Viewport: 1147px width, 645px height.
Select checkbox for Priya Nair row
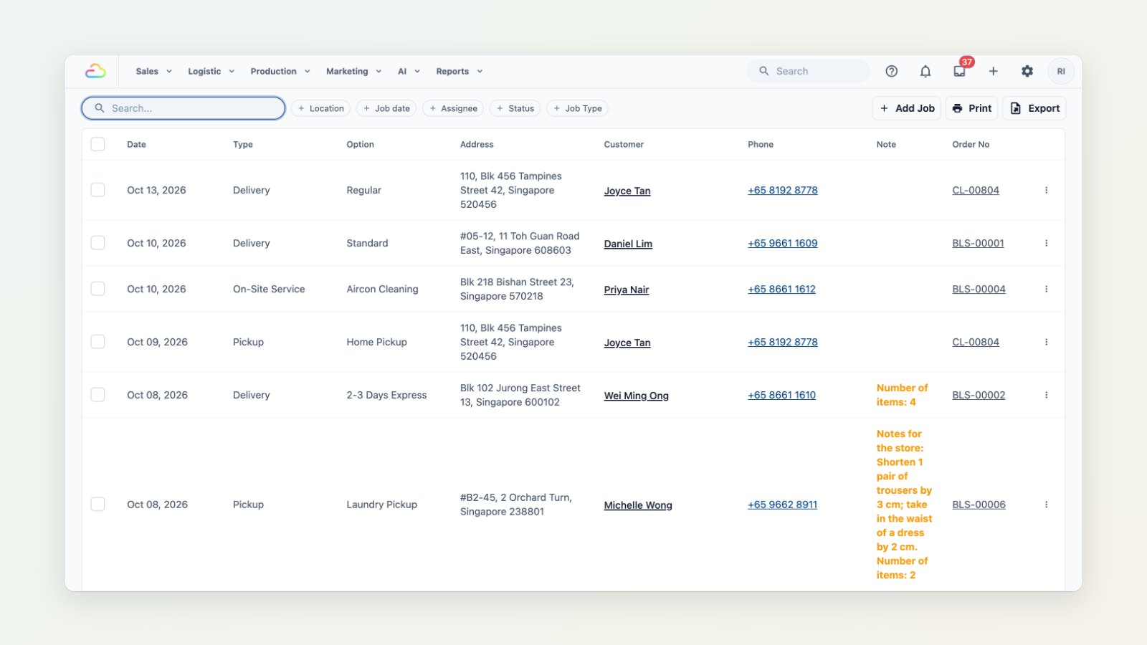pos(98,289)
